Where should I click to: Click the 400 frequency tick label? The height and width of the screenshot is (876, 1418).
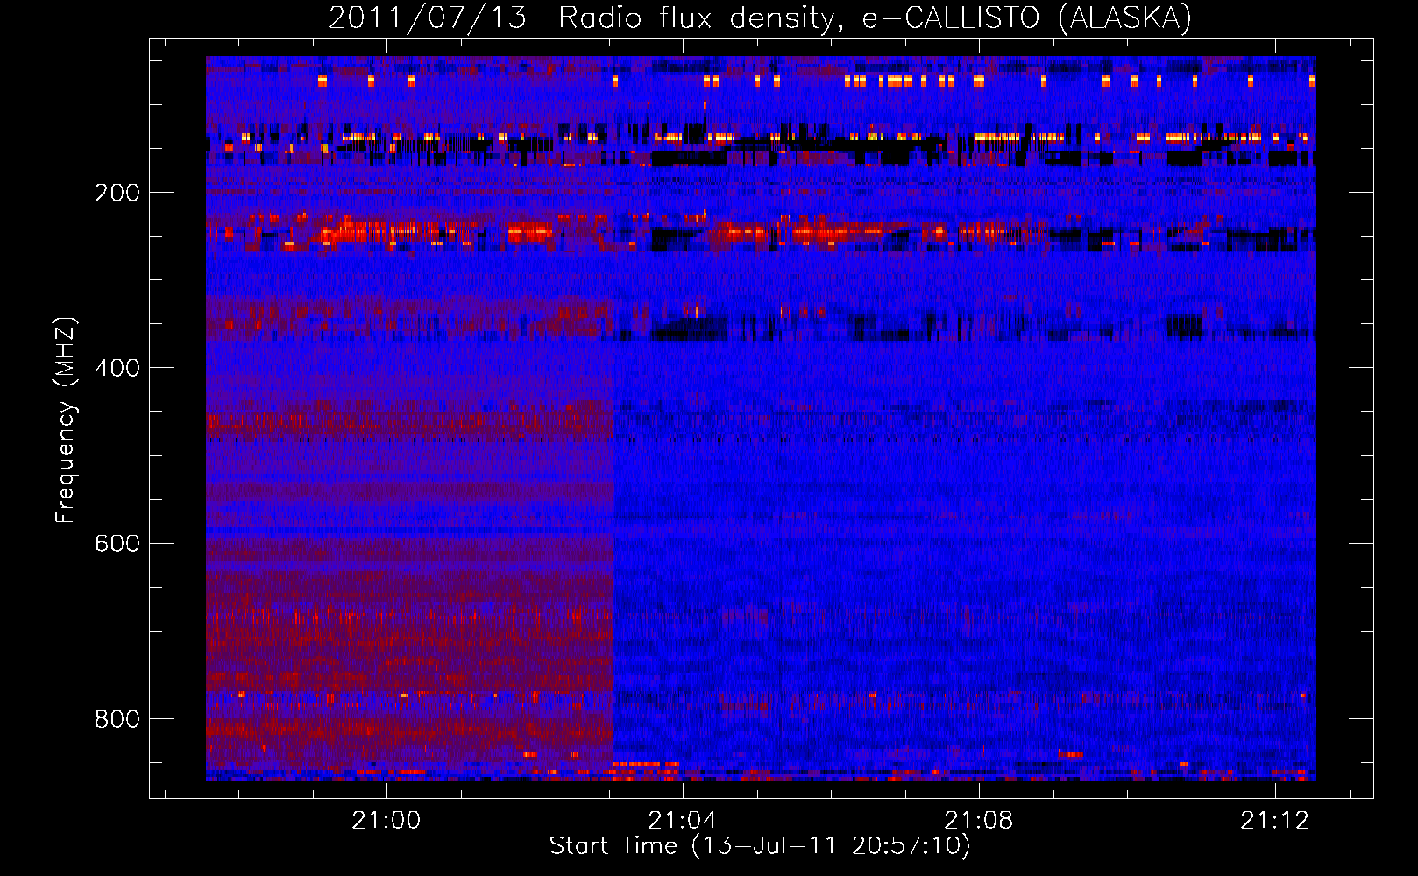(117, 368)
